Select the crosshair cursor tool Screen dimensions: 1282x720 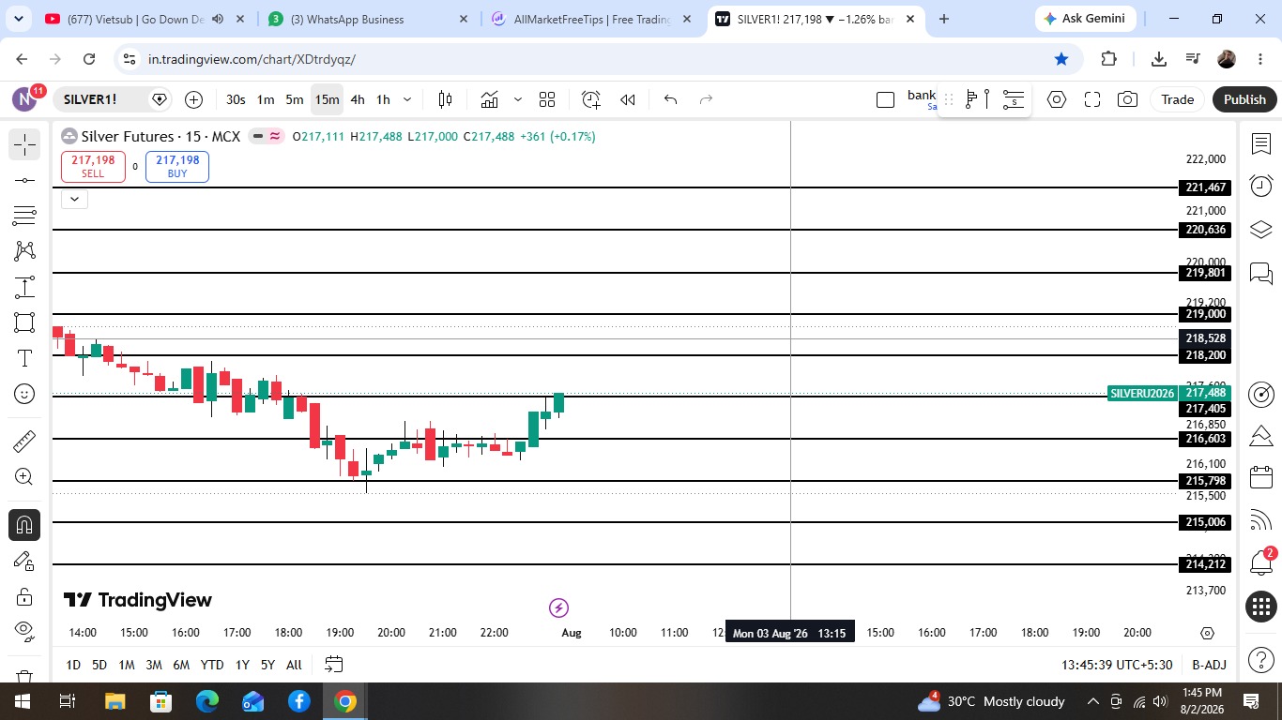point(24,144)
